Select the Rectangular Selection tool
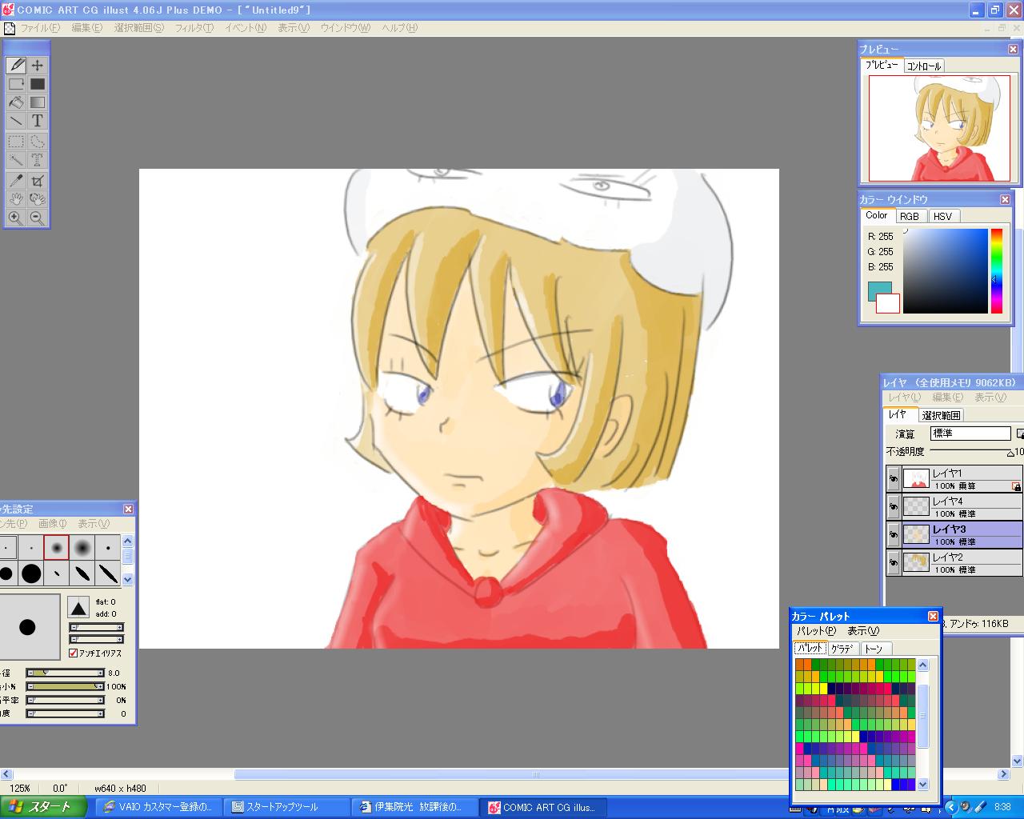Screen dimensions: 1024x819 16,142
